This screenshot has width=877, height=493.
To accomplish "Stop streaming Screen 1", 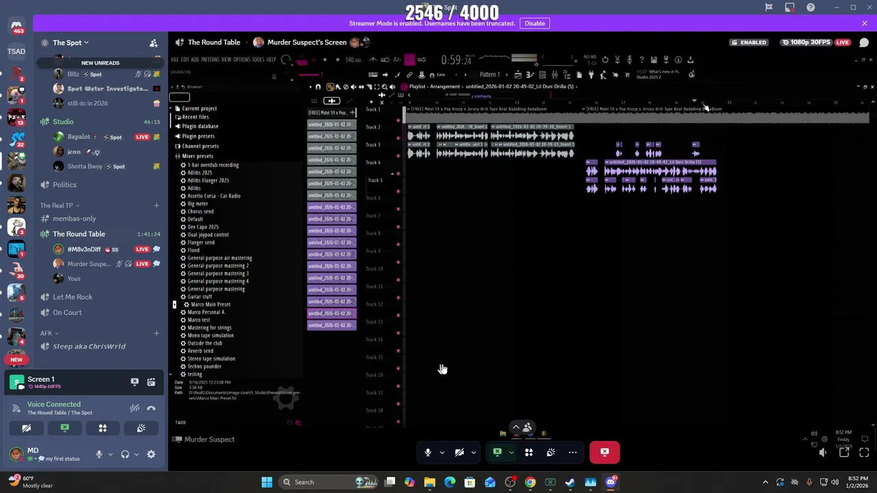I will coord(134,382).
